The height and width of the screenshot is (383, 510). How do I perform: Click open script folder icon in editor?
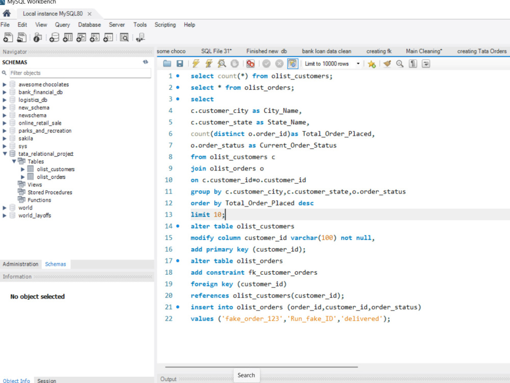tap(167, 63)
